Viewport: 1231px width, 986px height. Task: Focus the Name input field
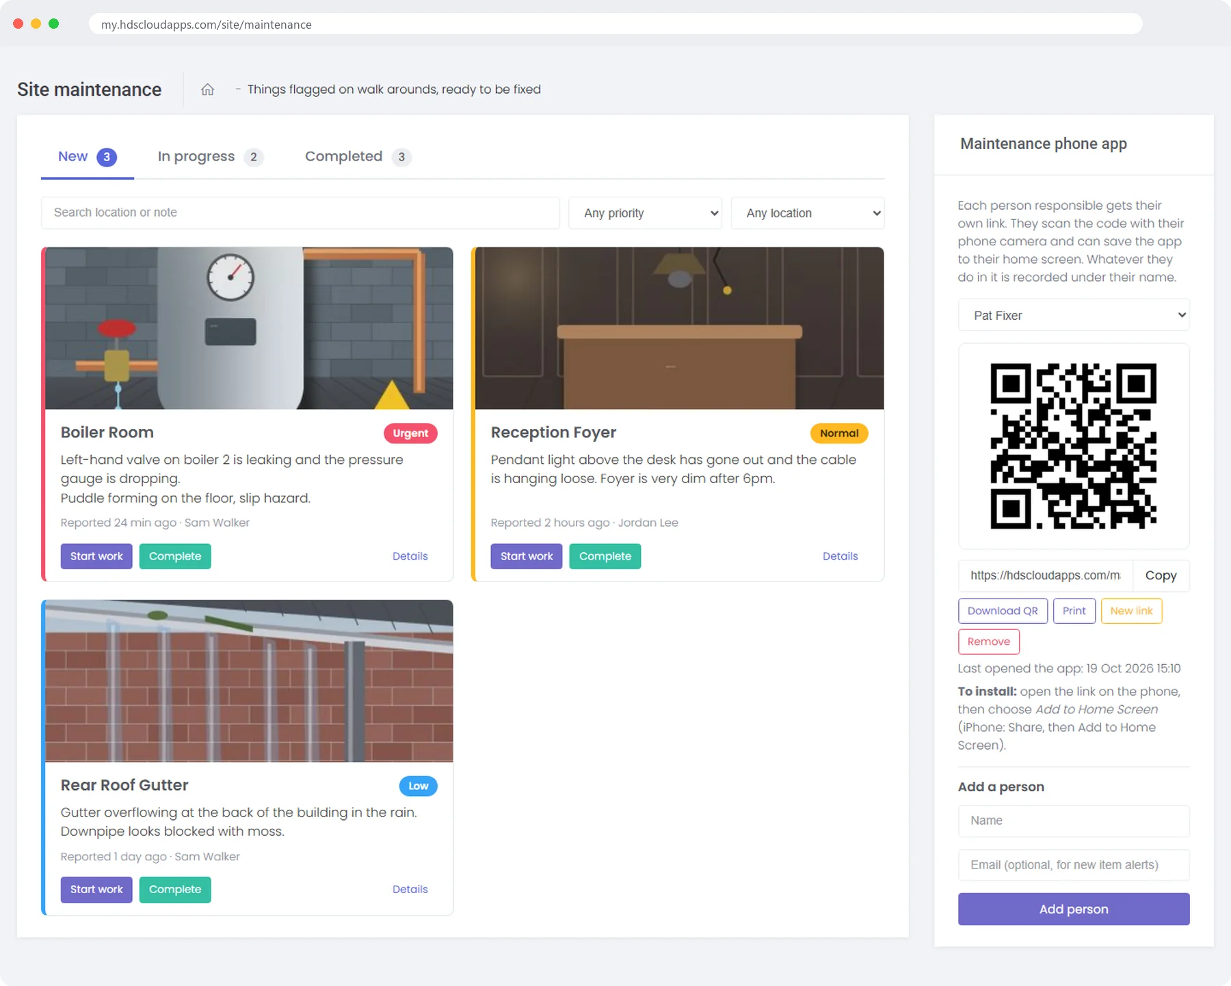[x=1074, y=821]
